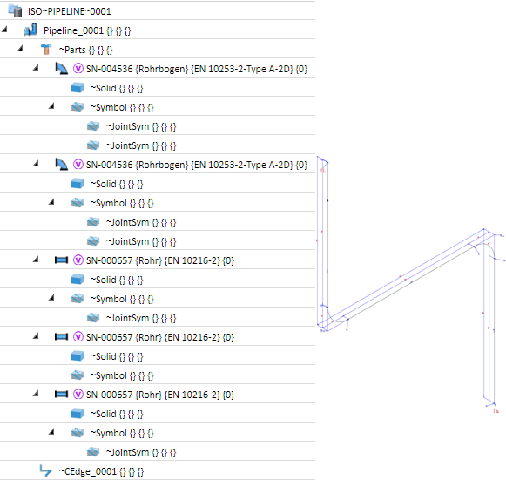This screenshot has width=506, height=480.
Task: Click the elbow icon of the second SN-004536 Rohrbogen
Action: (x=61, y=165)
